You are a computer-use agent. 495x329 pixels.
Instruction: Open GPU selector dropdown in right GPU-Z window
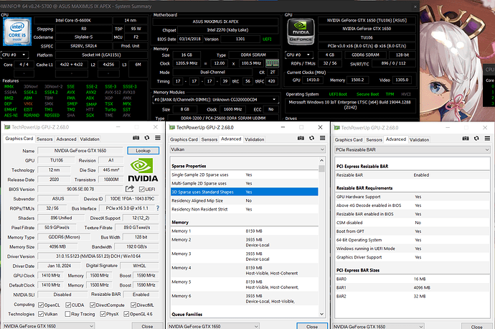pyautogui.click(x=378, y=326)
